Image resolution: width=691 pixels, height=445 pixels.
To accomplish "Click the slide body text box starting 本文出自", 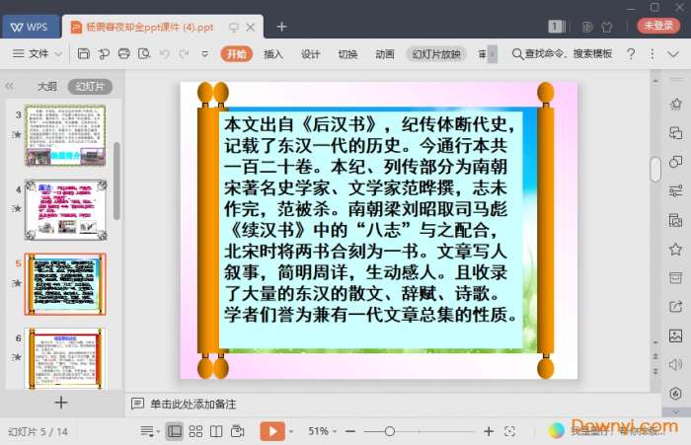I will pos(370,229).
